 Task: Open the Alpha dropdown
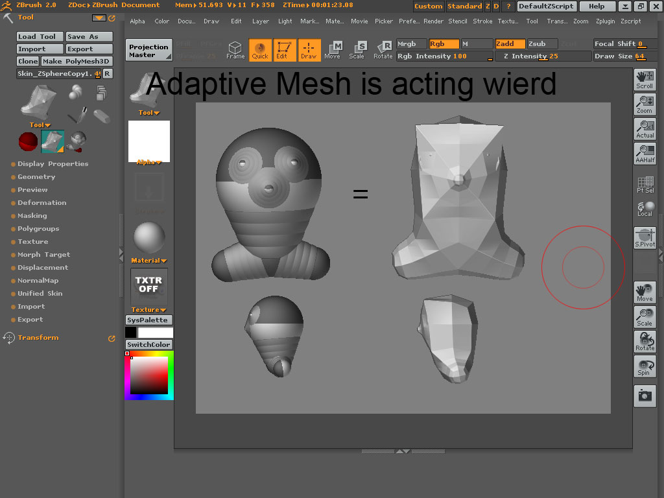[148, 162]
